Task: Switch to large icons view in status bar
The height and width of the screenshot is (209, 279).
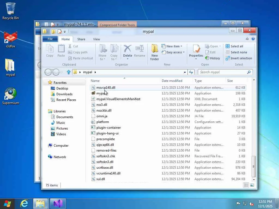Action: [x=252, y=185]
